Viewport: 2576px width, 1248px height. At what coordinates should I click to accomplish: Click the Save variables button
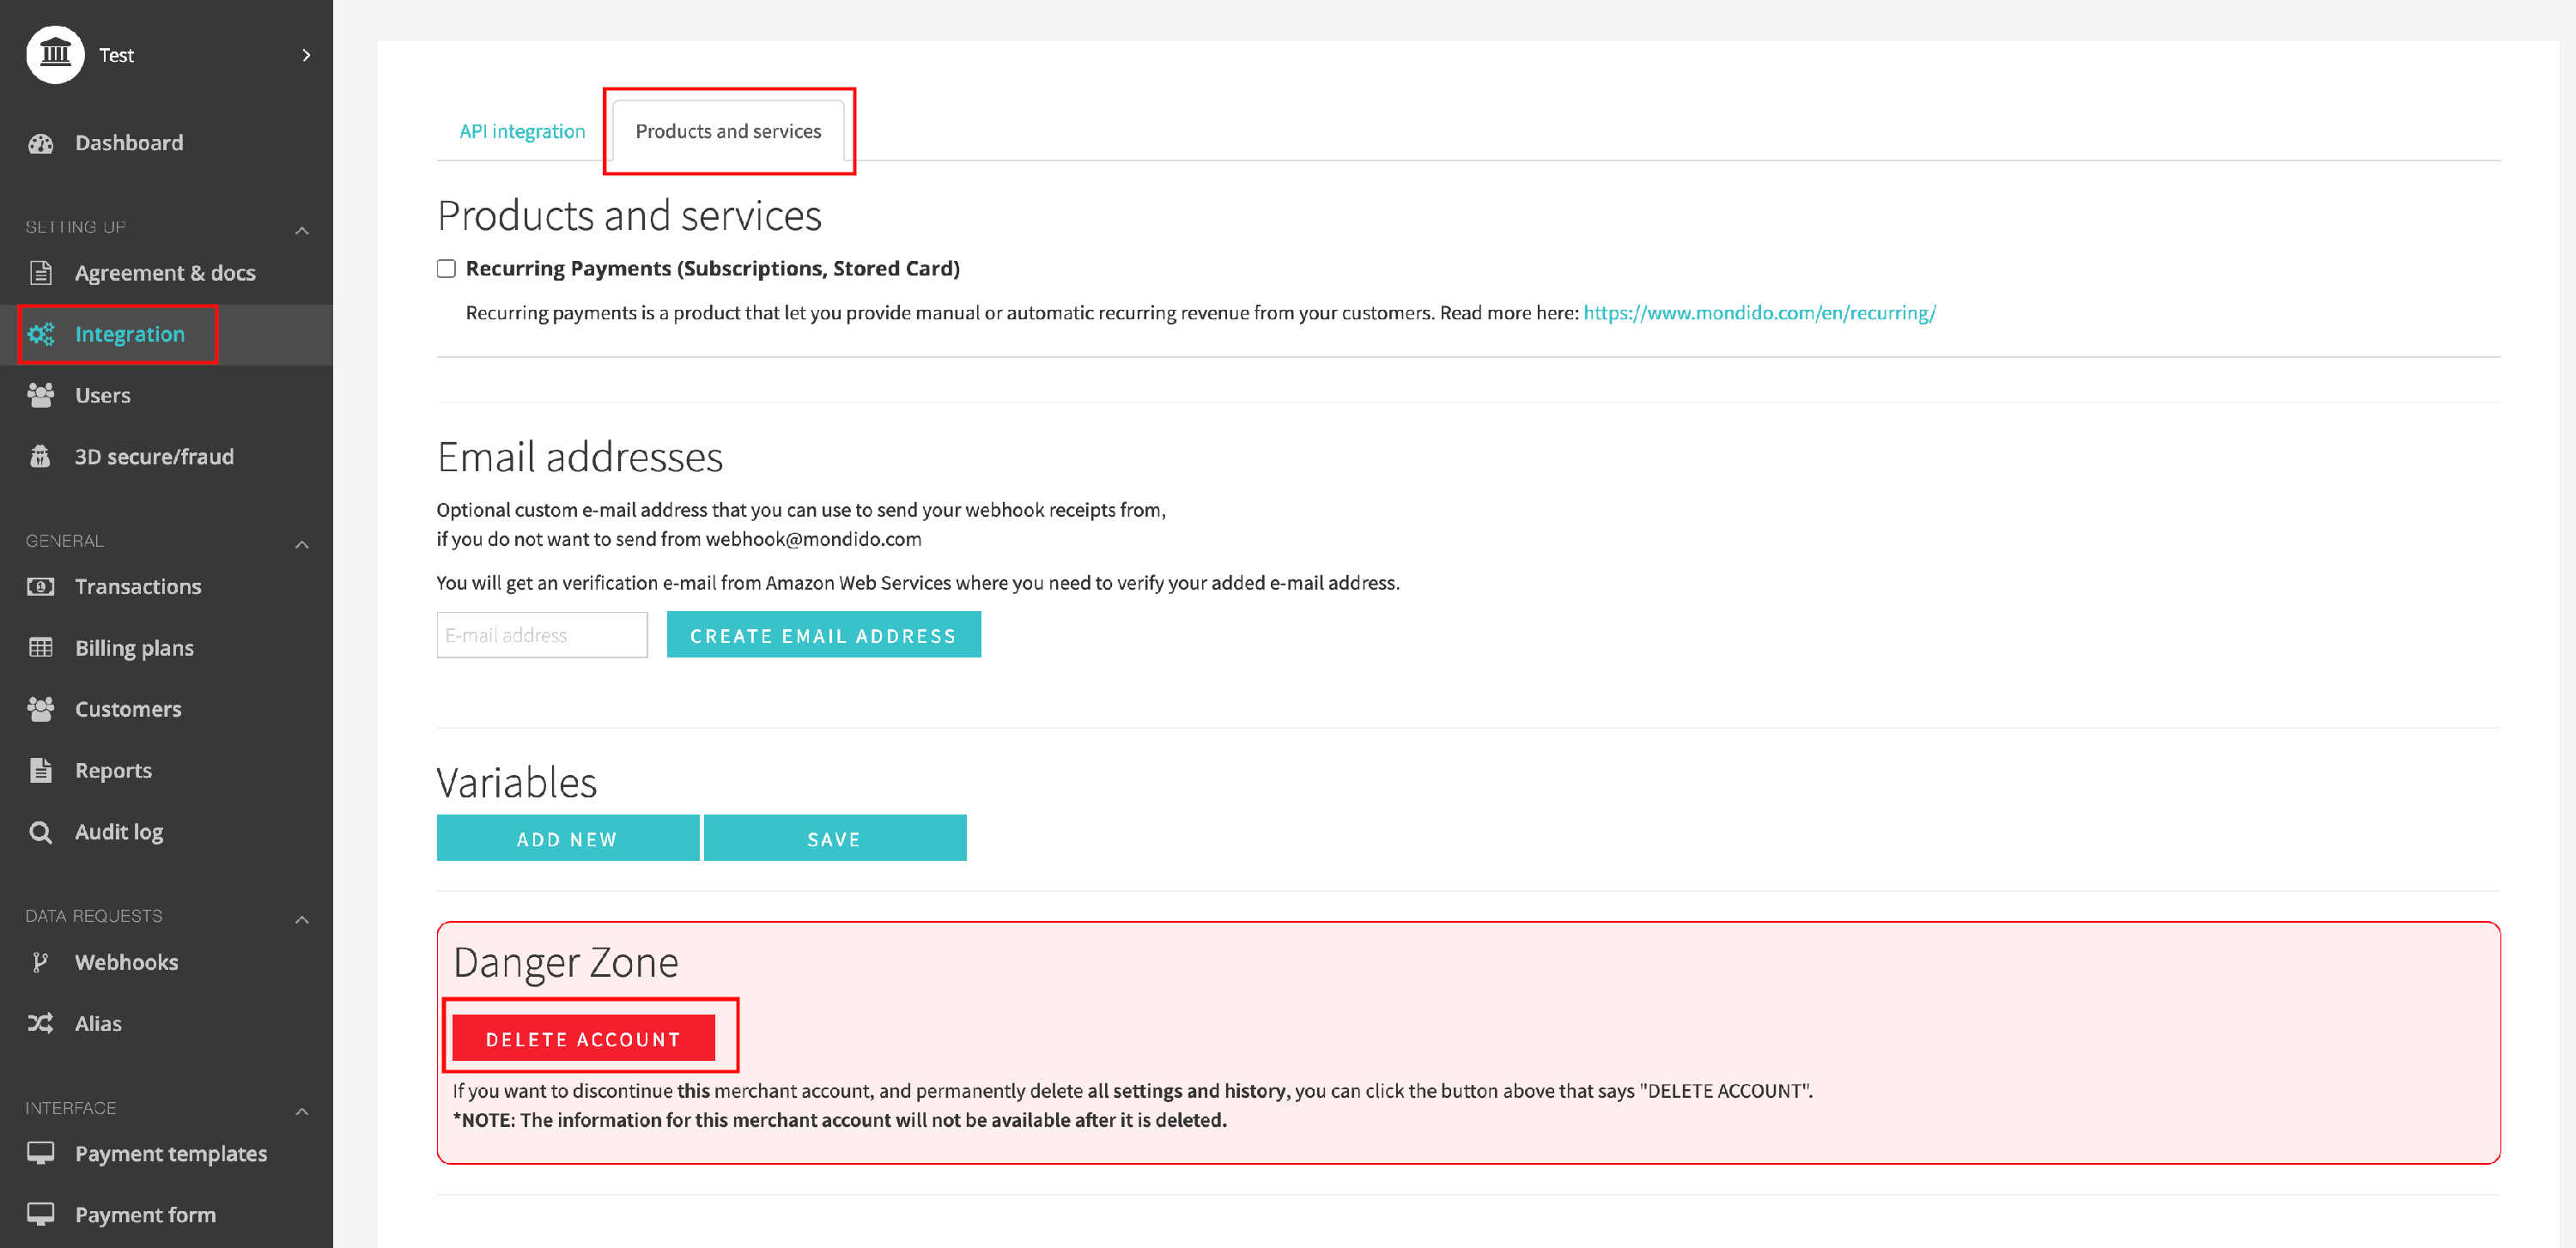[x=834, y=839]
